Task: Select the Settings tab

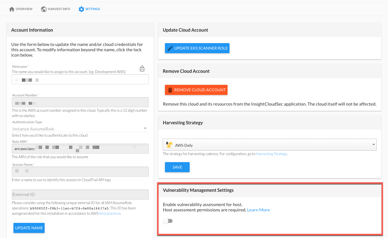Action: [89, 9]
